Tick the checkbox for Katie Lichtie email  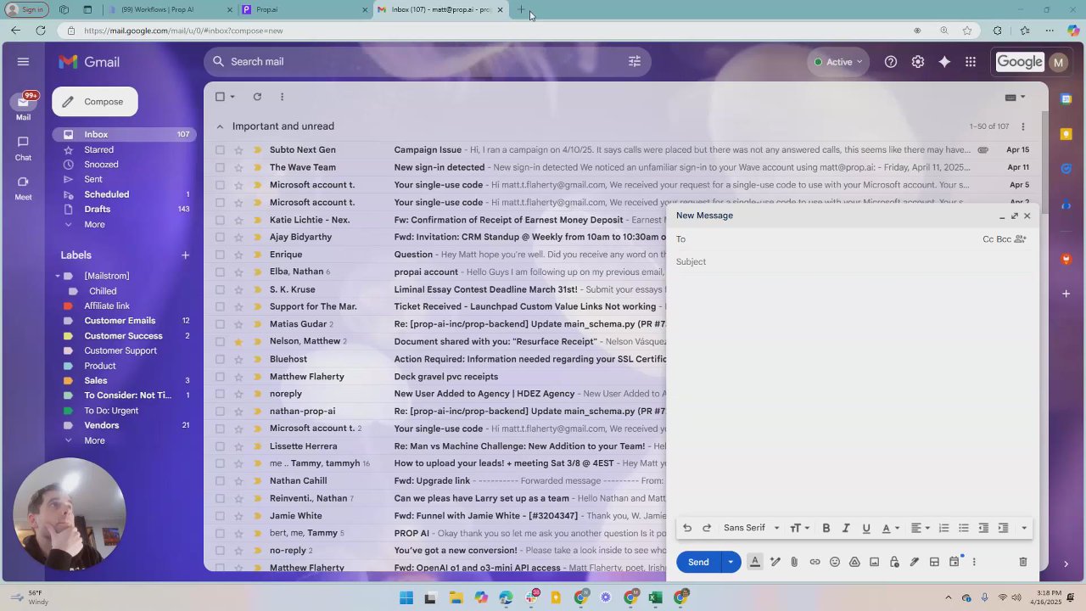(220, 220)
